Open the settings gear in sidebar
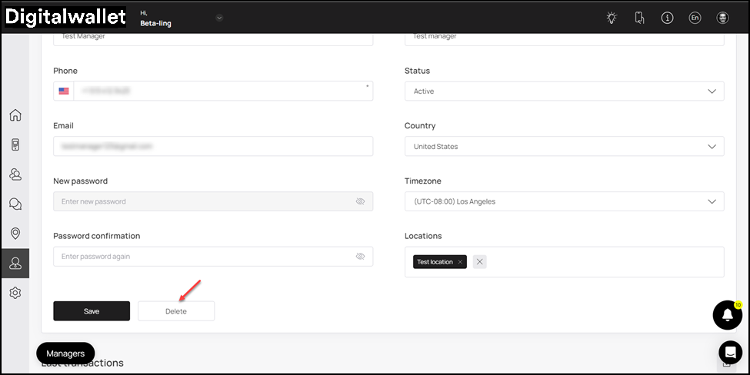This screenshot has width=750, height=375. click(15, 293)
